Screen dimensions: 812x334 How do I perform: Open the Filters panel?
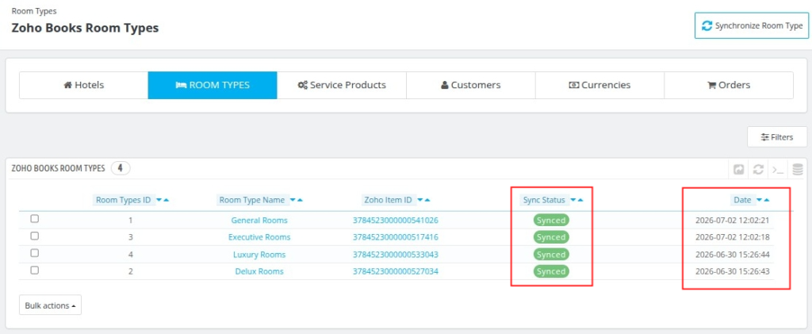(777, 137)
